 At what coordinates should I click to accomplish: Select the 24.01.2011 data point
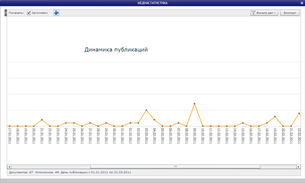point(66,123)
